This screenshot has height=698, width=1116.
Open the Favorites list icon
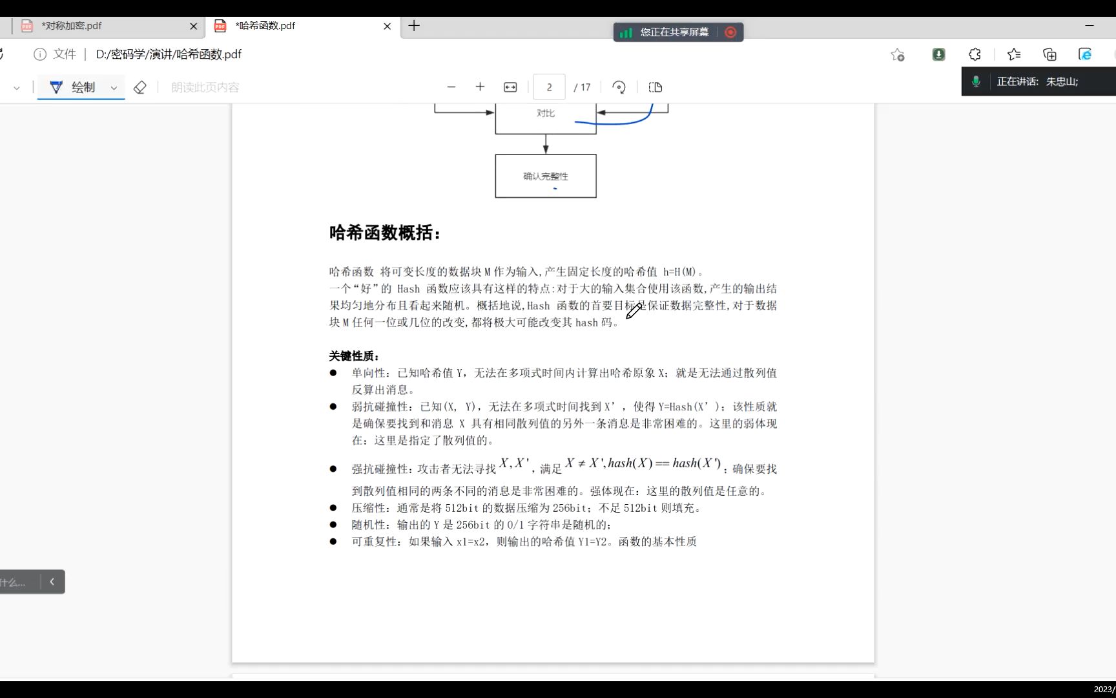click(x=1014, y=55)
